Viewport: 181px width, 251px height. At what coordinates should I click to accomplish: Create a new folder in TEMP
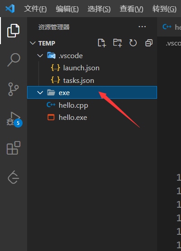tap(117, 43)
